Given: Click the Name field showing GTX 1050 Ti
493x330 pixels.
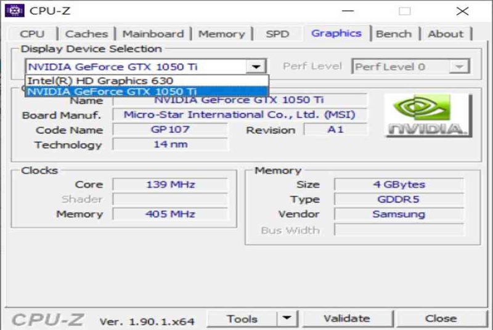Looking at the screenshot, I should [x=240, y=100].
